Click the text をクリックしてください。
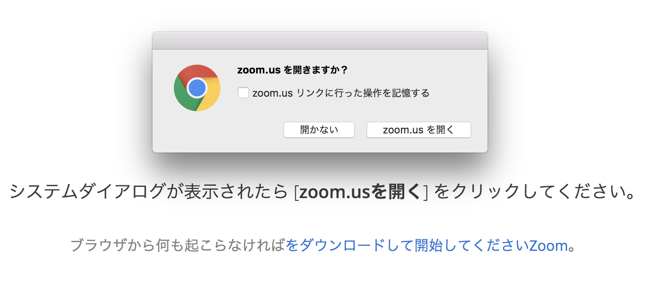The width and height of the screenshot is (656, 282). 535,192
